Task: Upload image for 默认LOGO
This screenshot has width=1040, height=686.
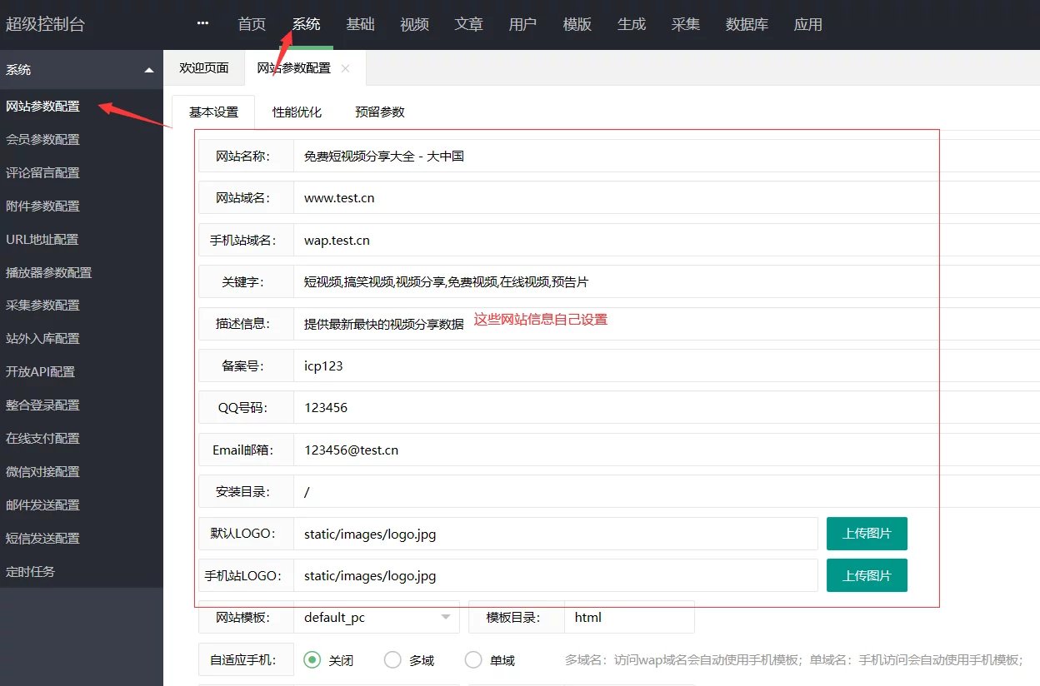Action: pos(867,534)
